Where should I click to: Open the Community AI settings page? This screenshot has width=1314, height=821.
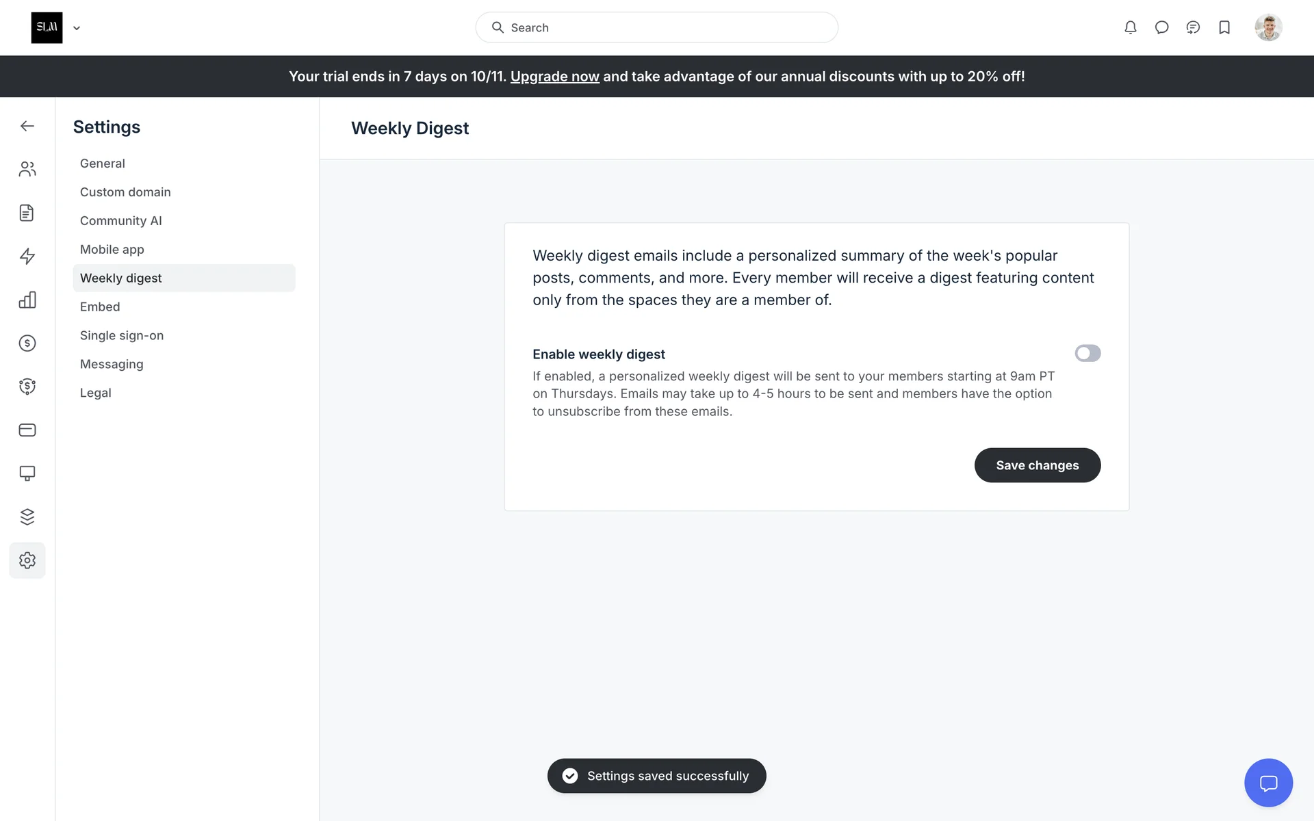point(121,221)
